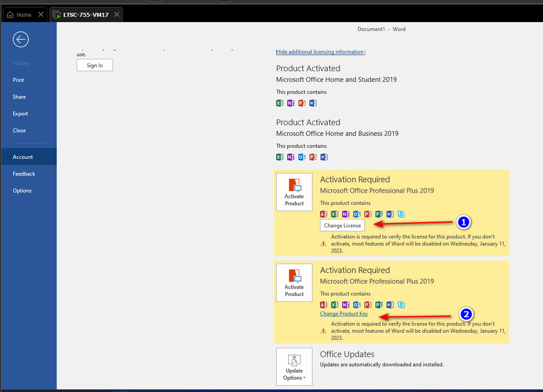The width and height of the screenshot is (543, 392).
Task: Click Excel icon above Change Product Key link
Action: point(334,305)
